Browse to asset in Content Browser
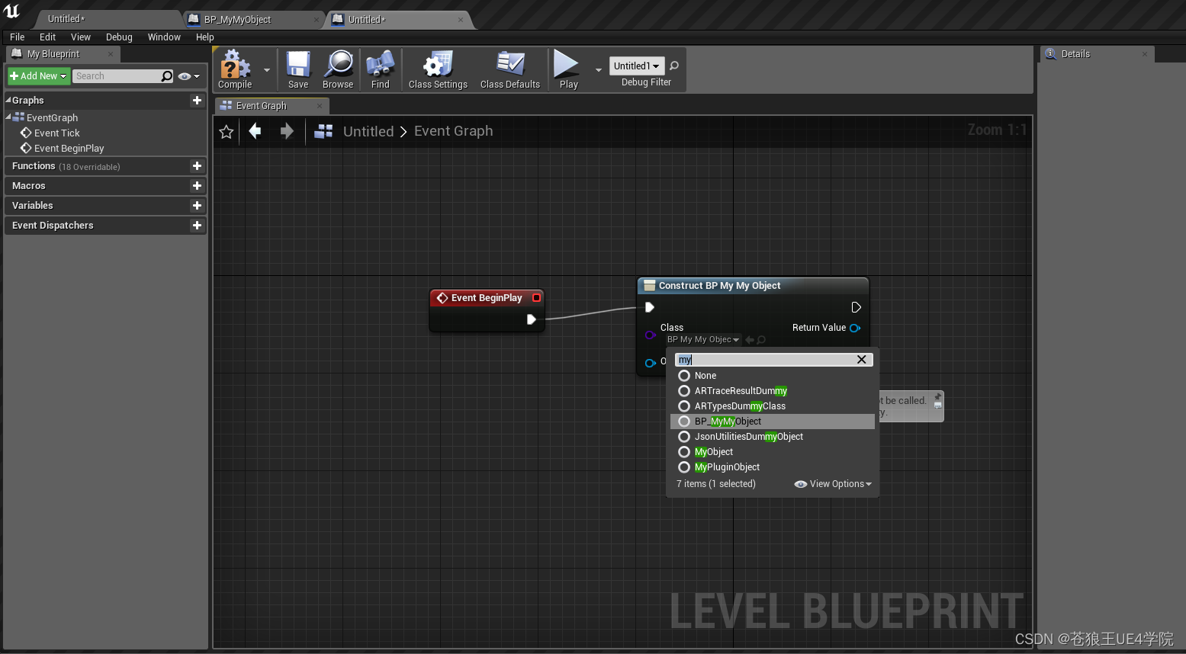Screen dimensions: 1186x654 click(x=338, y=70)
